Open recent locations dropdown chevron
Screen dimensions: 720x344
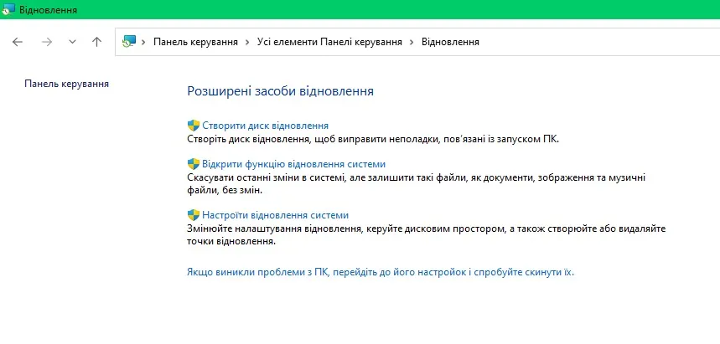point(72,42)
